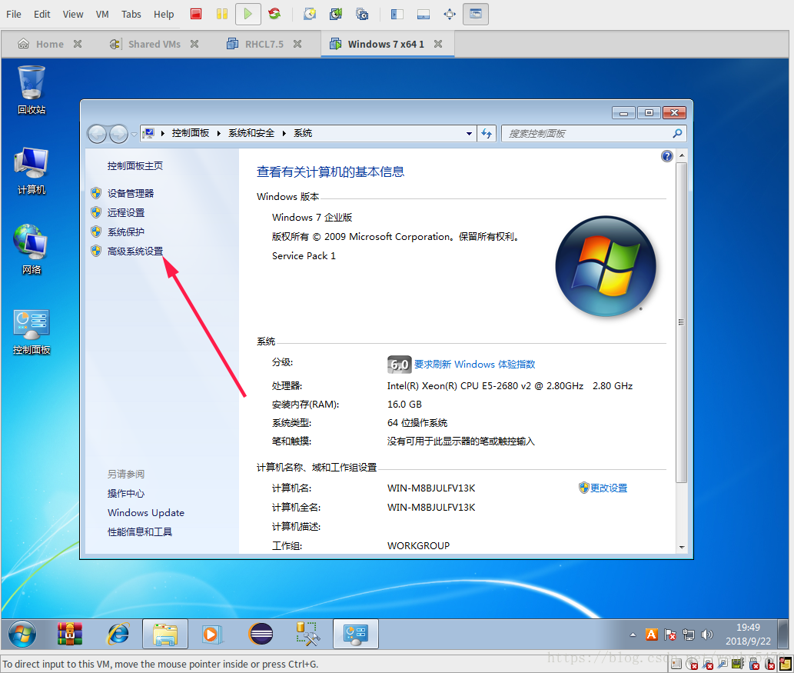Open the Windows Update link

coord(146,512)
